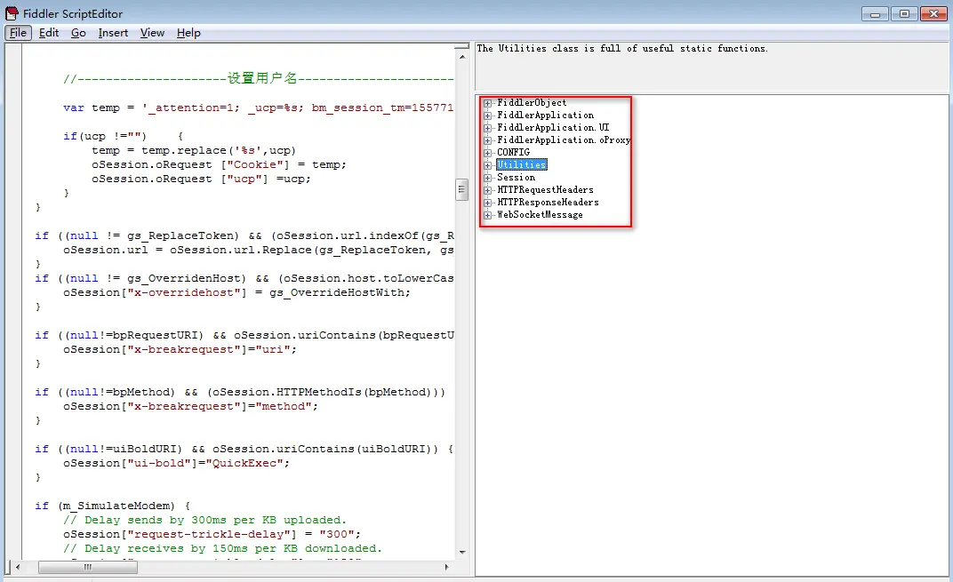Click vertical scrollbar up arrow in editor
953x582 pixels.
tap(462, 57)
